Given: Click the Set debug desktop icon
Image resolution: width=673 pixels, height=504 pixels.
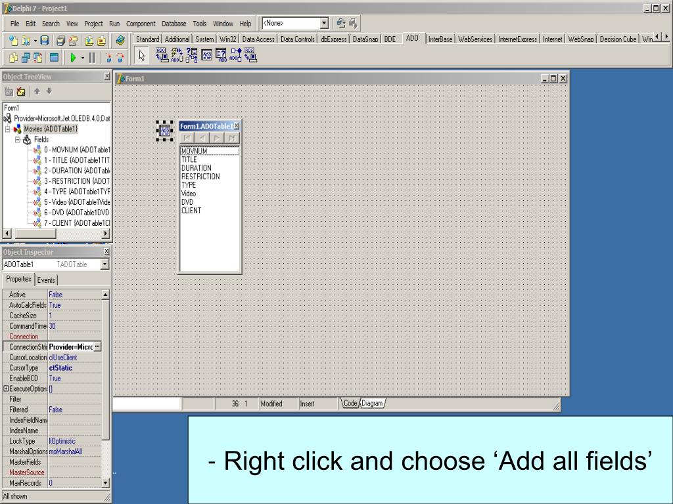Looking at the screenshot, I should coord(353,23).
